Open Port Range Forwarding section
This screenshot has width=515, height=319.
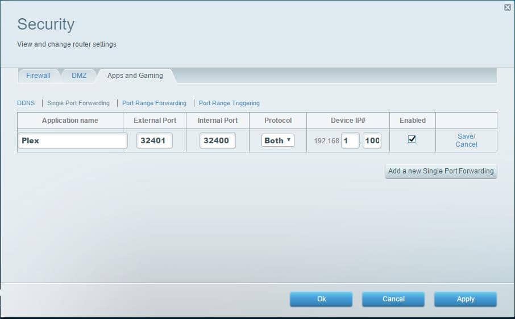[x=155, y=103]
